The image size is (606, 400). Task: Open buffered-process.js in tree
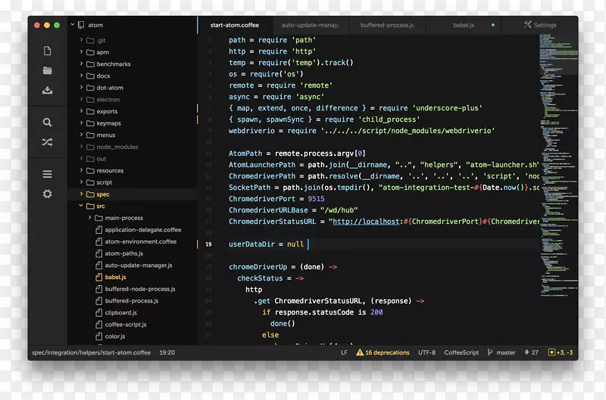point(131,300)
